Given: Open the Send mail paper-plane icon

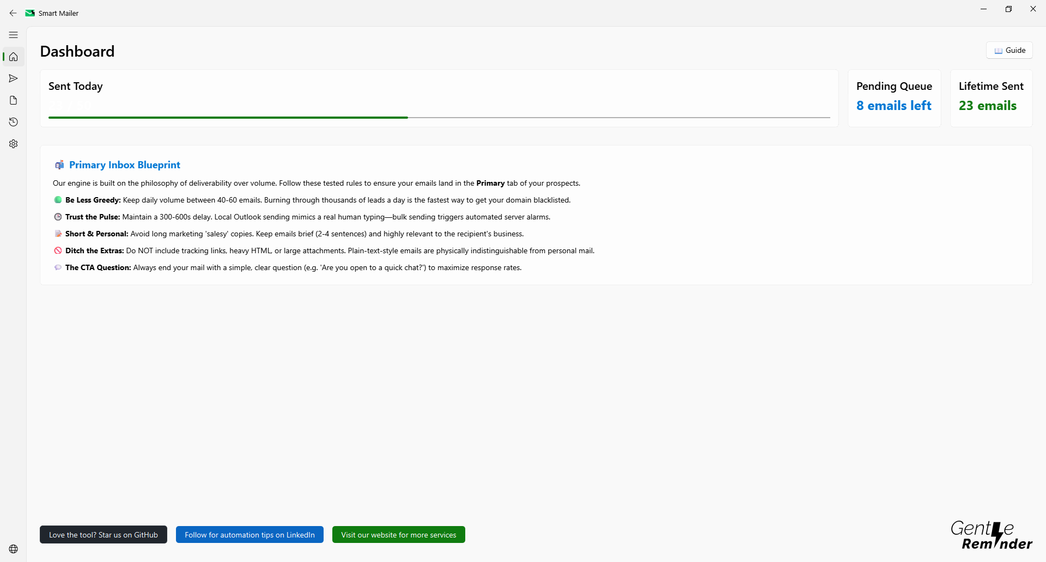Looking at the screenshot, I should 13,78.
